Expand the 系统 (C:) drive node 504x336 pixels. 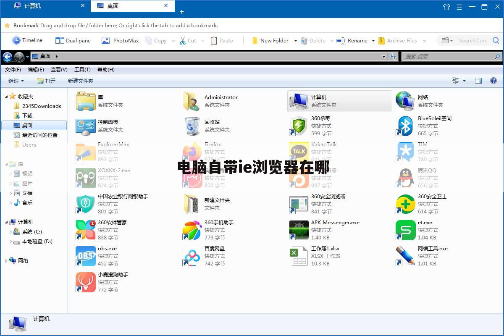pyautogui.click(x=11, y=232)
